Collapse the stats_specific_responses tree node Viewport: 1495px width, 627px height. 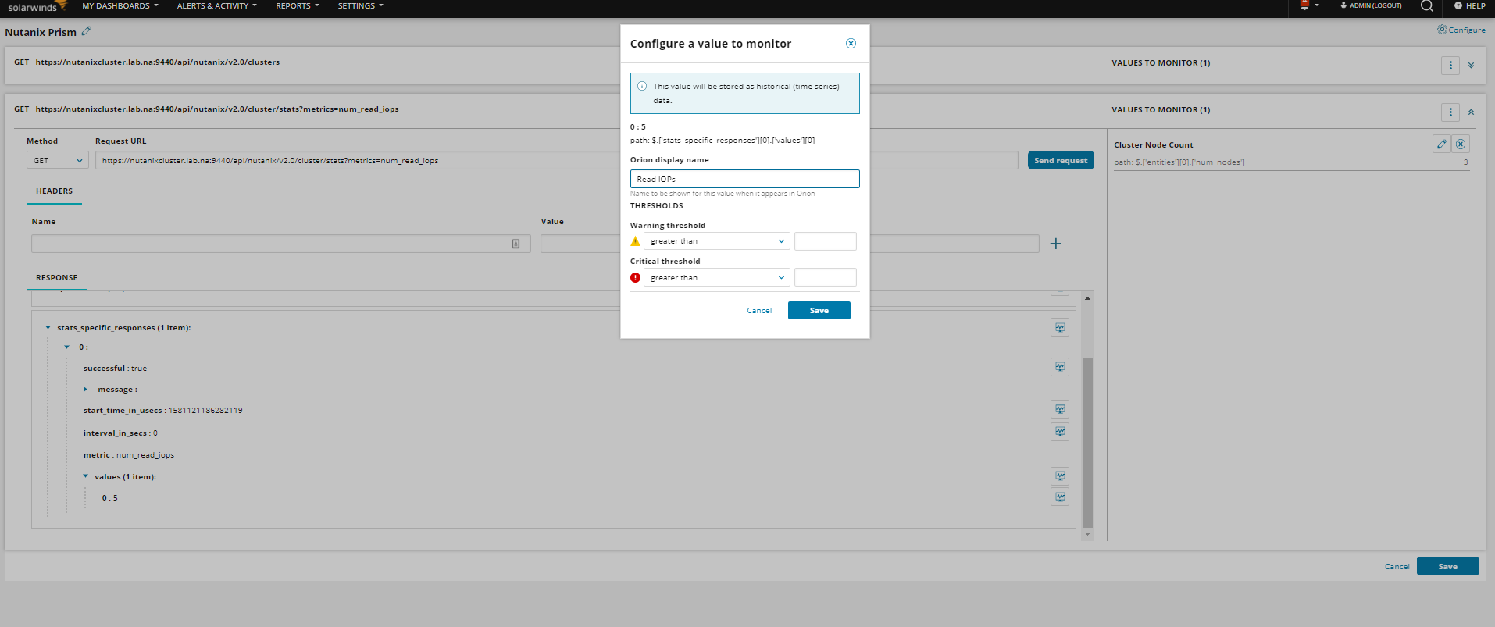48,328
